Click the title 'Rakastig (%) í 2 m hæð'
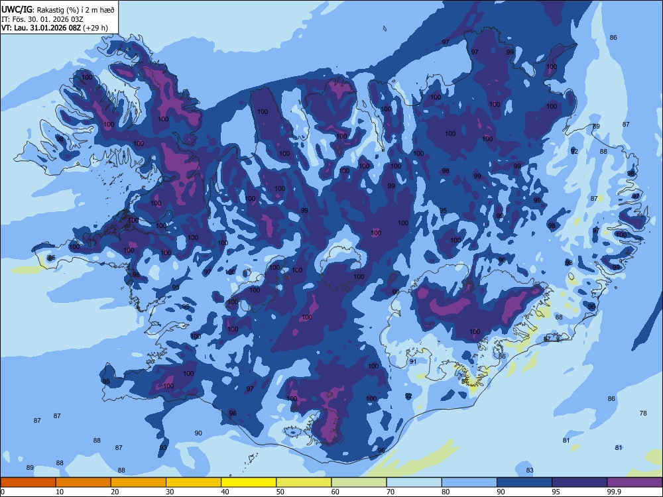 pyautogui.click(x=76, y=10)
